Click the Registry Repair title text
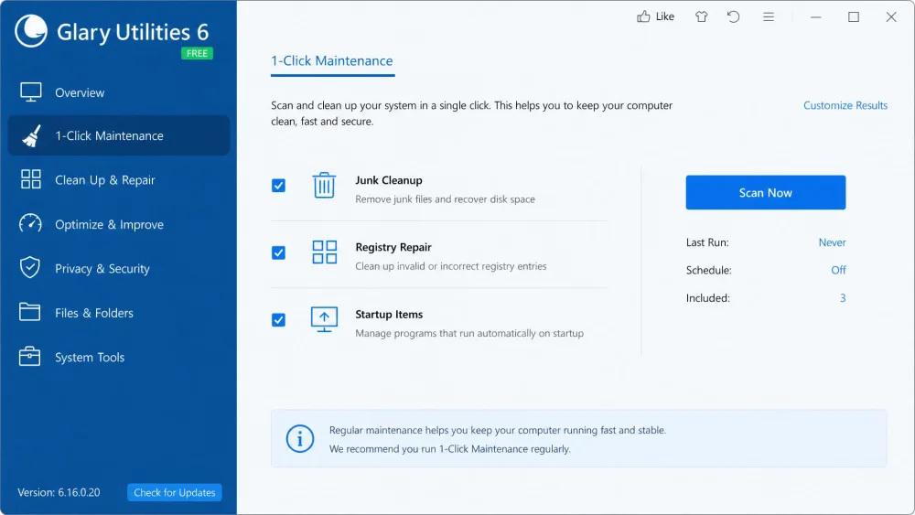 point(393,247)
